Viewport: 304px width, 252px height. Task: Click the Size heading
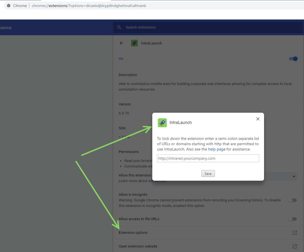[122, 128]
